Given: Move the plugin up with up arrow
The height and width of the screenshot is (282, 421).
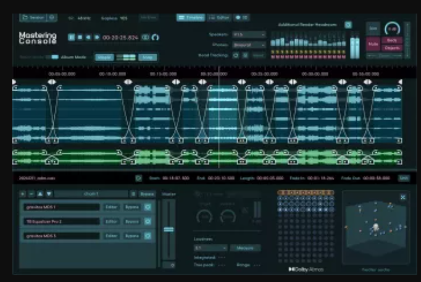Looking at the screenshot, I should (x=40, y=194).
